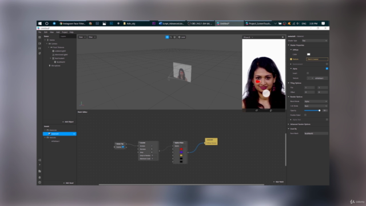Screen dimensions: 366x206
Task: Collapse the Materials folder in Assets
Action: click(45, 130)
